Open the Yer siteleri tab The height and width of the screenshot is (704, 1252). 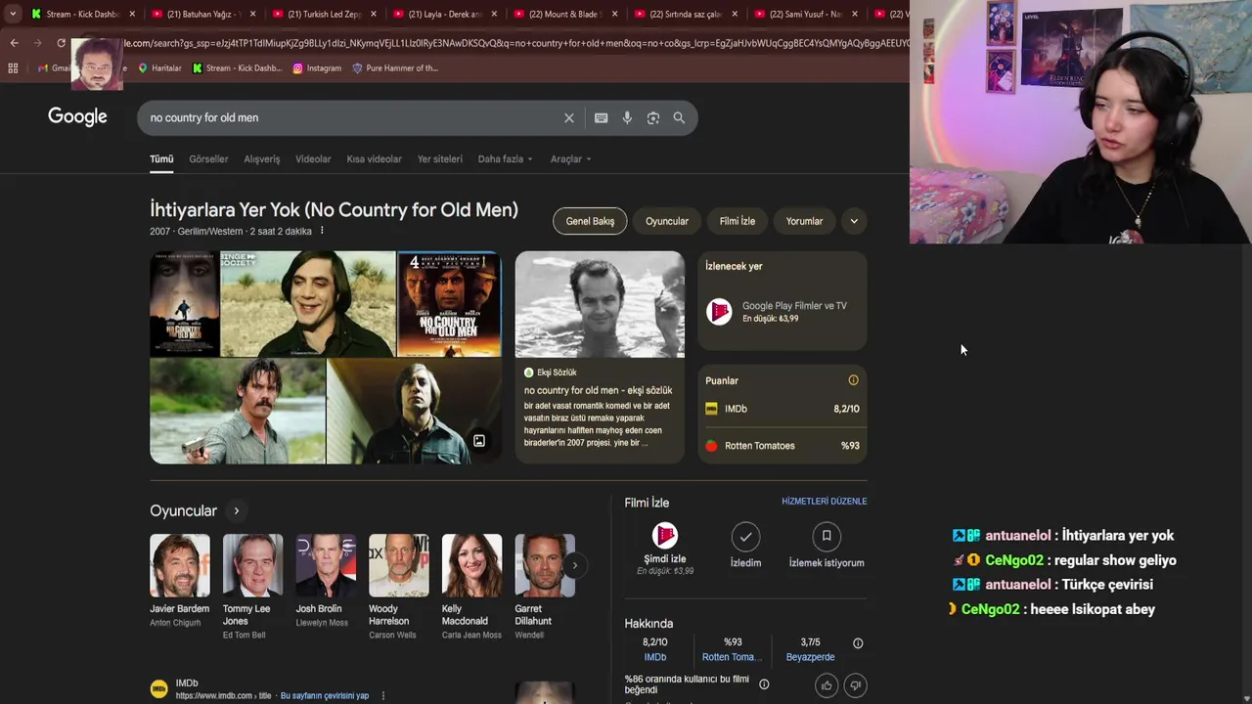(x=440, y=159)
